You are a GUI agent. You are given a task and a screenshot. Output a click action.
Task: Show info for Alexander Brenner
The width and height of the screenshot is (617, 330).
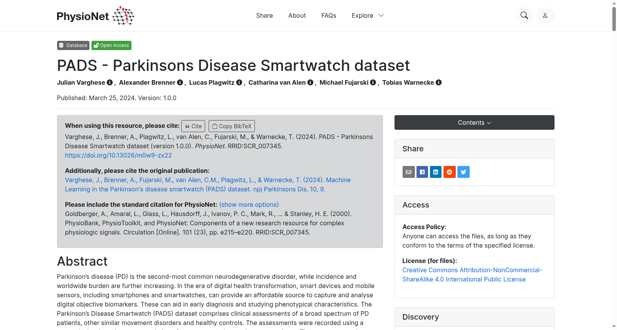point(180,82)
